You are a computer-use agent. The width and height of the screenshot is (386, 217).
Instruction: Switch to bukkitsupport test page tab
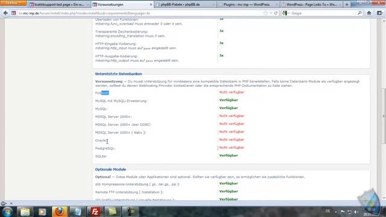tap(59, 4)
